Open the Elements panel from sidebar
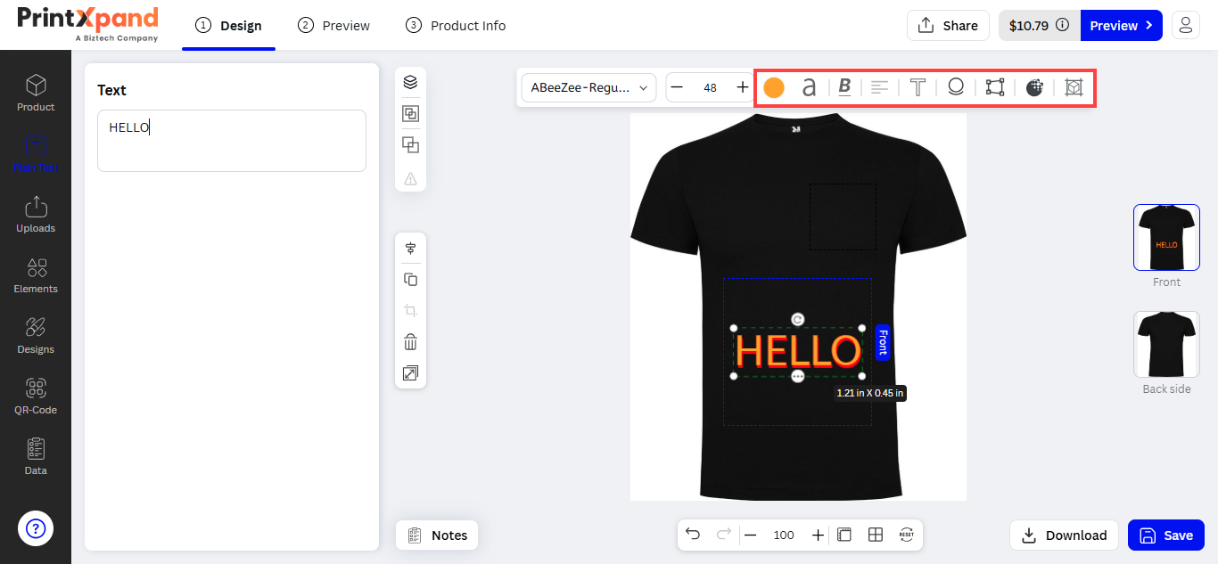This screenshot has height=564, width=1218. (36, 275)
